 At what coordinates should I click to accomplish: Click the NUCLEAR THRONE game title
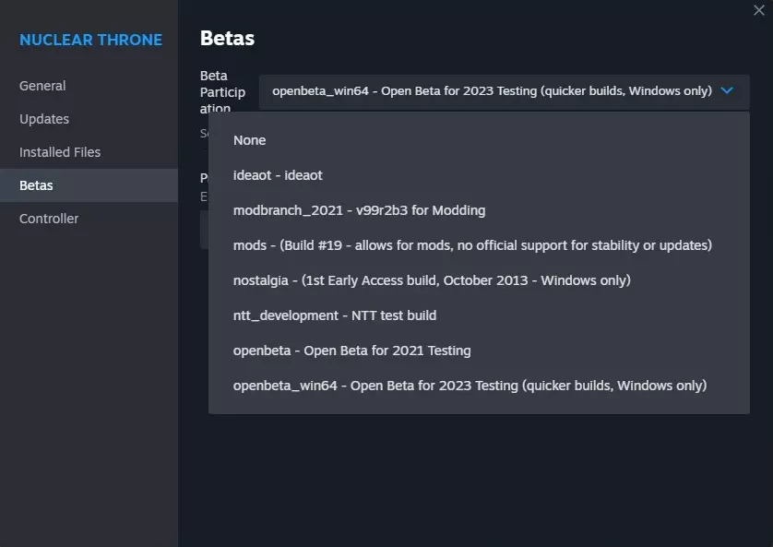pos(90,40)
